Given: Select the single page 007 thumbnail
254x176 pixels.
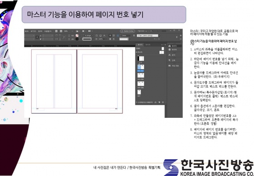Looking at the screenshot, I should [139, 92].
